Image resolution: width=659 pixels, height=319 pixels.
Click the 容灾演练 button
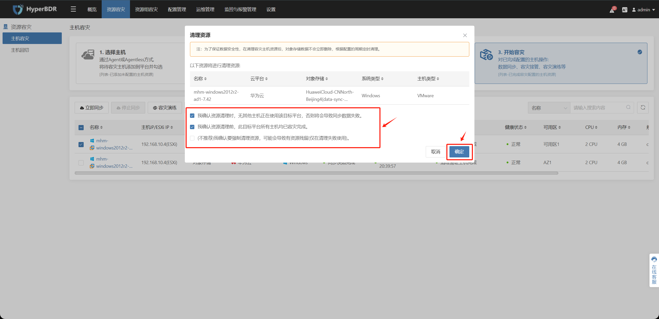[x=165, y=108]
